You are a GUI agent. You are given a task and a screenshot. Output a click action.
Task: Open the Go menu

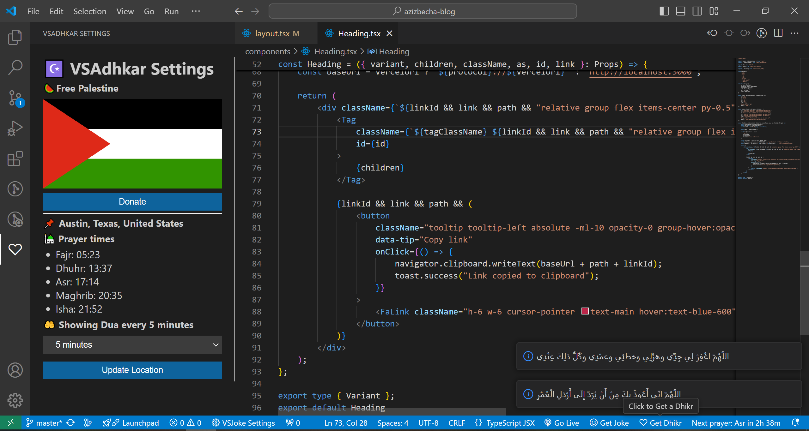coord(149,11)
